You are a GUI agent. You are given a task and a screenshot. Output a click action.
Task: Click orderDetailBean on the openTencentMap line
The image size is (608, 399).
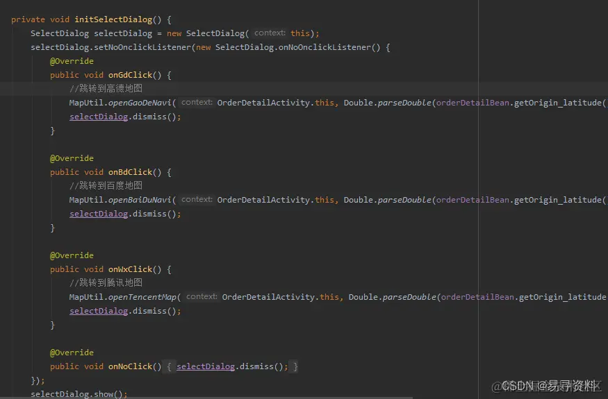tap(478, 297)
